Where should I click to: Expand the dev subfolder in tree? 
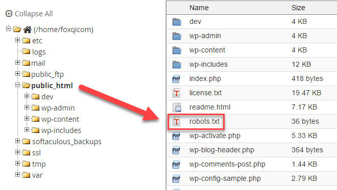click(27, 96)
